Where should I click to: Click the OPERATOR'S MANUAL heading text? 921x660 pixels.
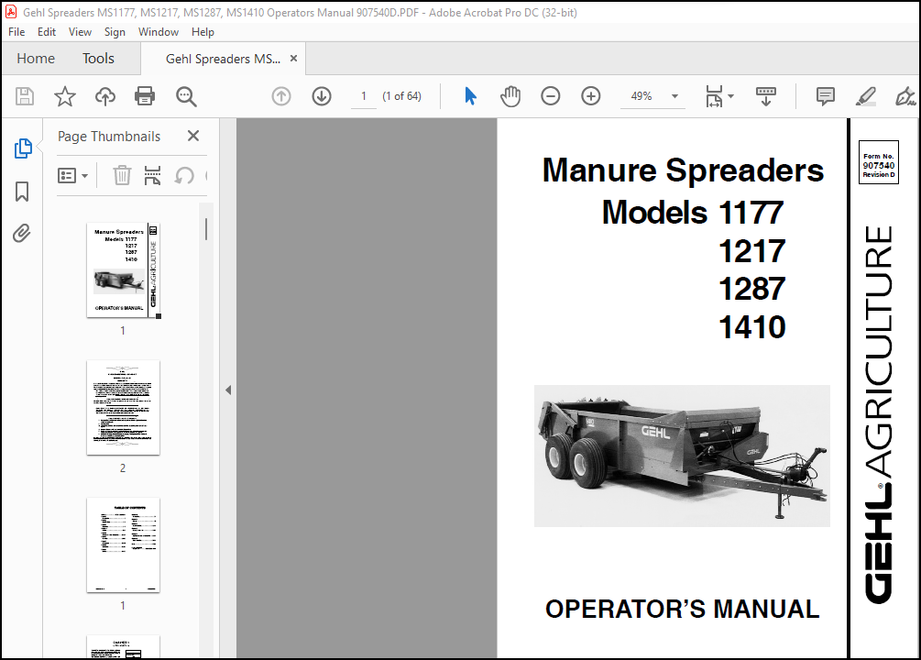pyautogui.click(x=682, y=609)
